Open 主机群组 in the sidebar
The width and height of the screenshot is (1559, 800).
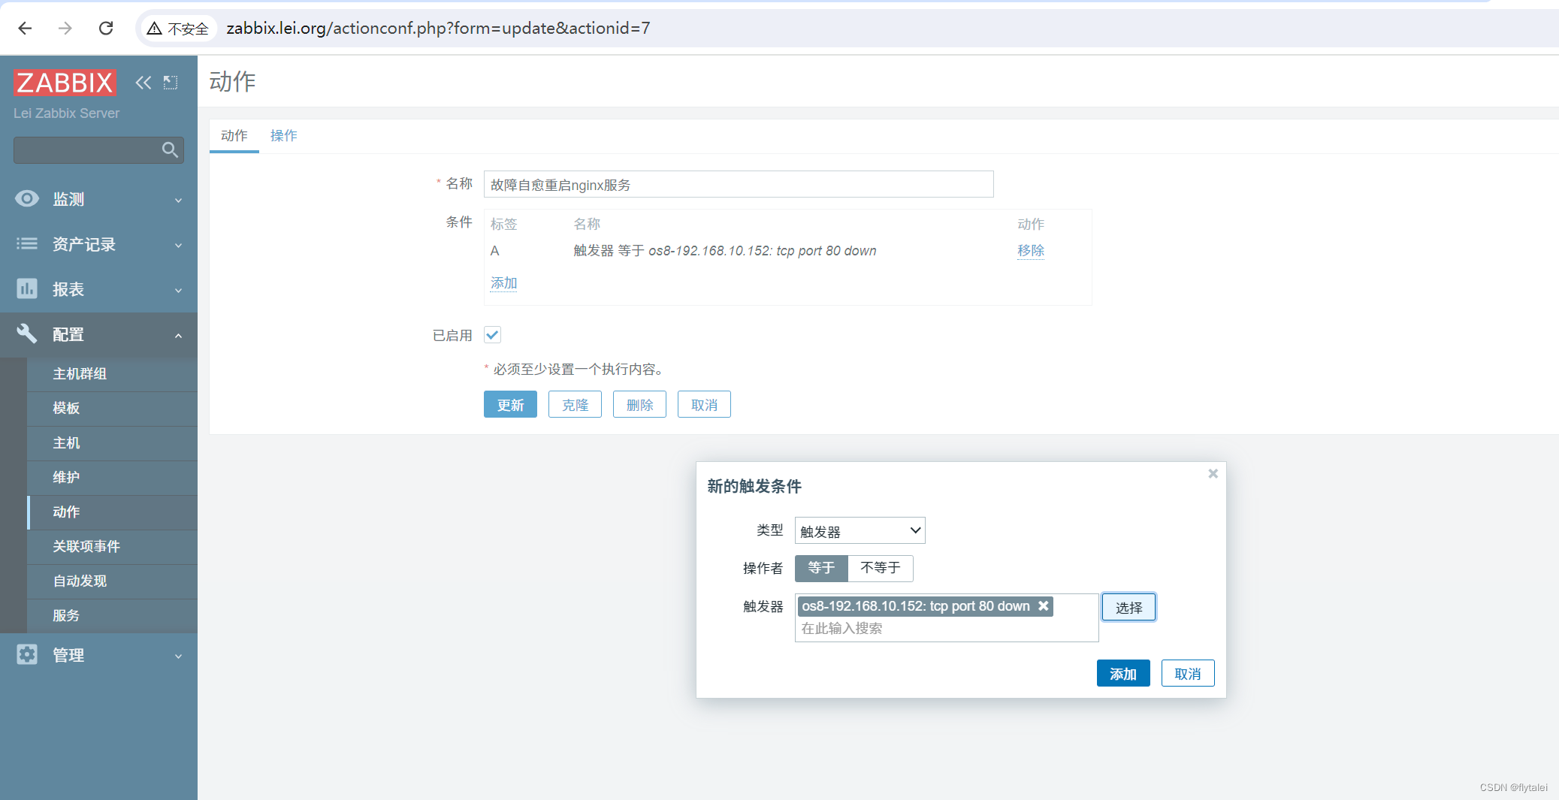[112, 373]
